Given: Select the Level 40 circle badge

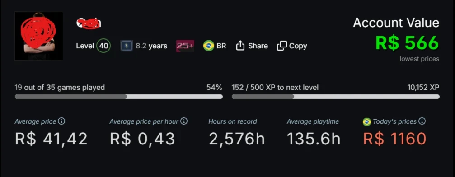Looking at the screenshot, I should 103,46.
